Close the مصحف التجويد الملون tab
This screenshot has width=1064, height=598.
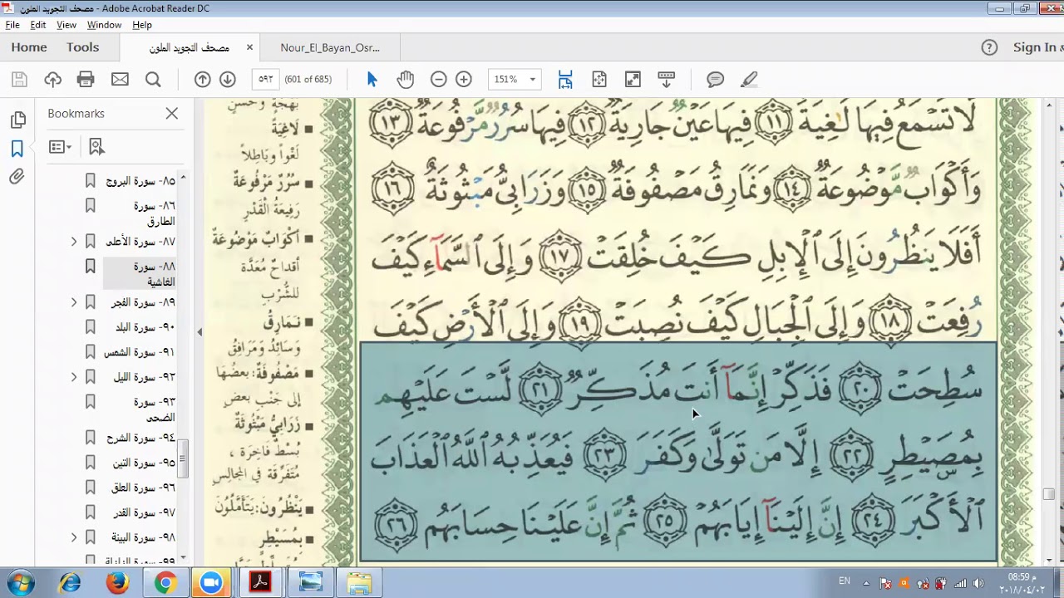coord(249,47)
